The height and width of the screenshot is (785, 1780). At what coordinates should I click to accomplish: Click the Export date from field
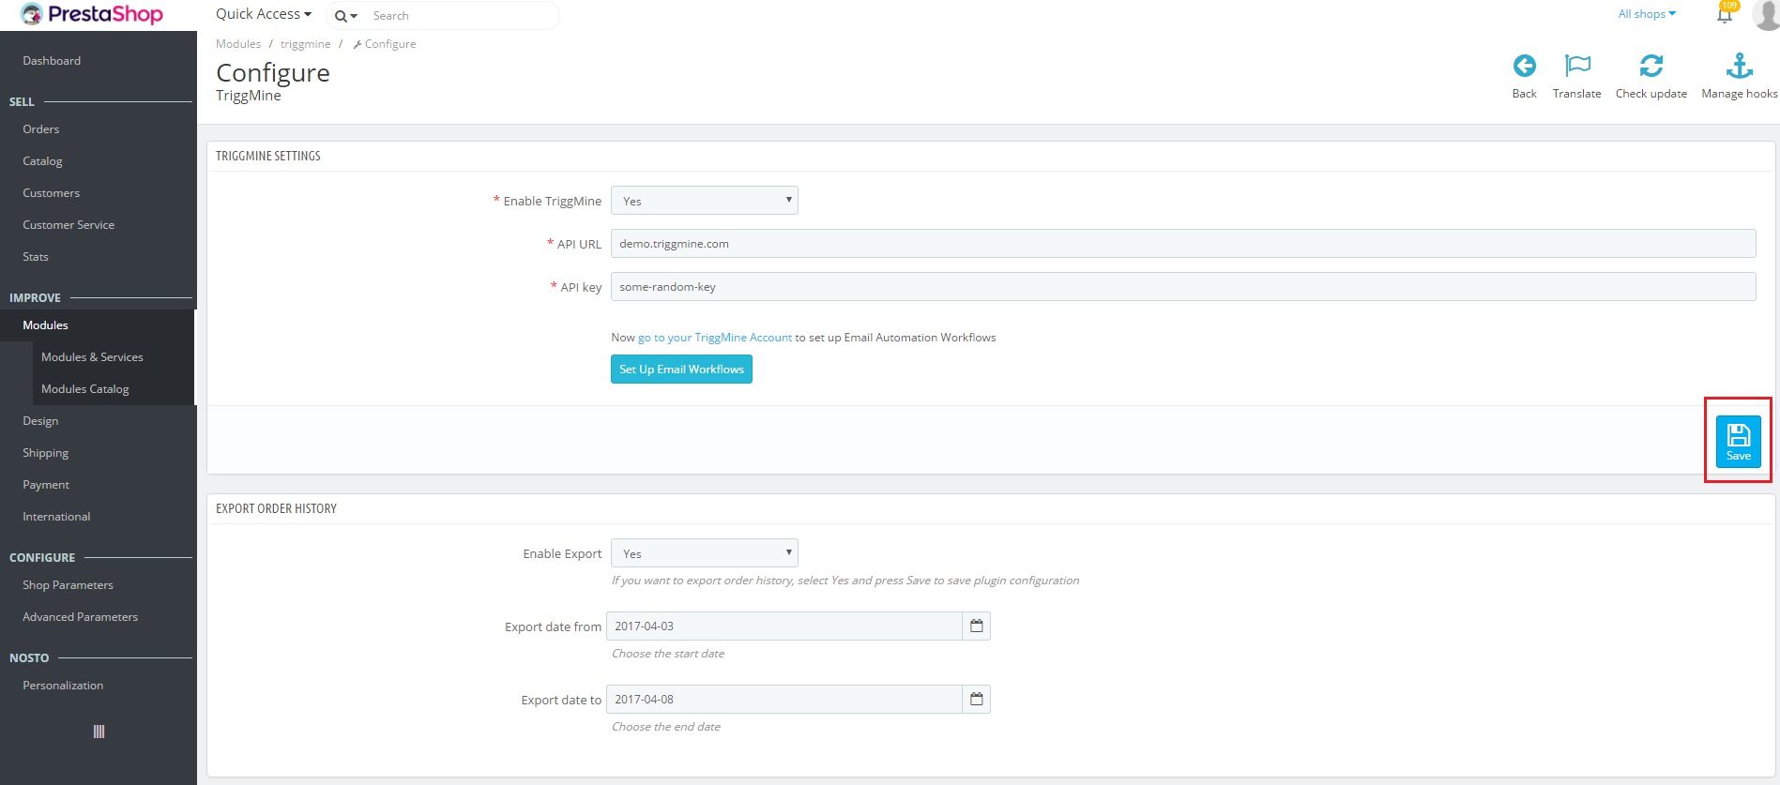[x=784, y=626]
